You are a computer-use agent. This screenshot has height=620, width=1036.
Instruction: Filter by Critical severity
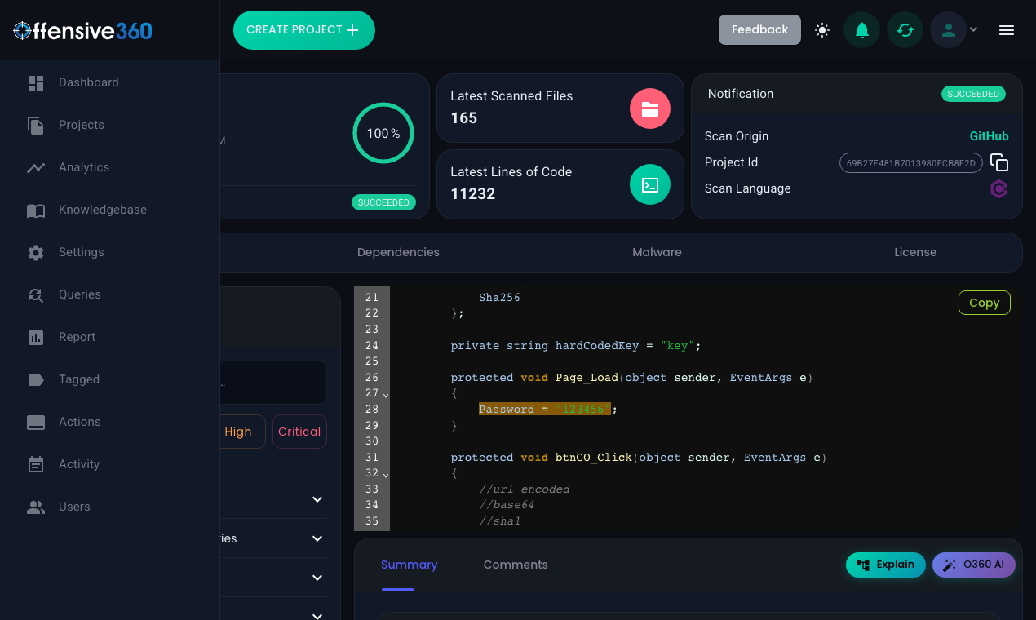[x=299, y=432]
